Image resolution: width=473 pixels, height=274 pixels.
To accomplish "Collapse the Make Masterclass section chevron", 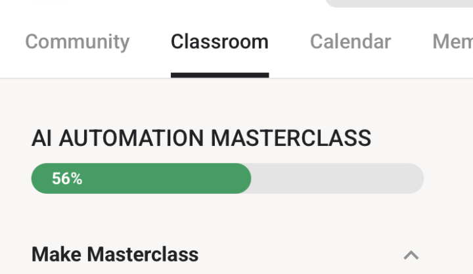I will pos(411,255).
